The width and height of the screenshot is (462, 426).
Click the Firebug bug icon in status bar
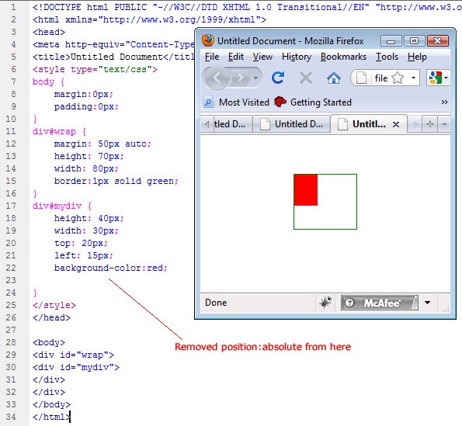(325, 303)
